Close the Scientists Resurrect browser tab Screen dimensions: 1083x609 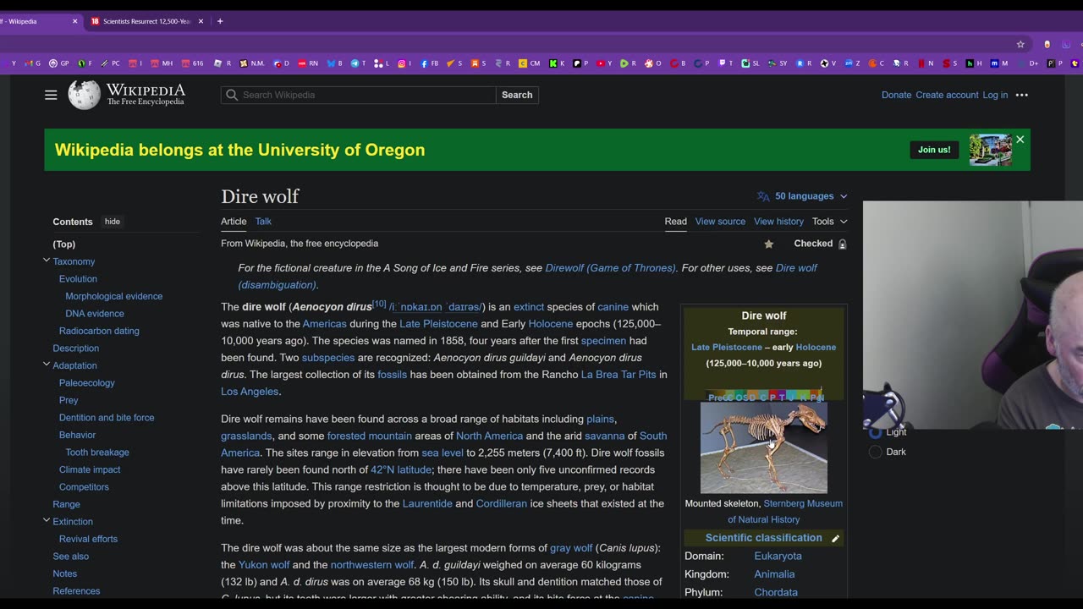click(x=201, y=21)
